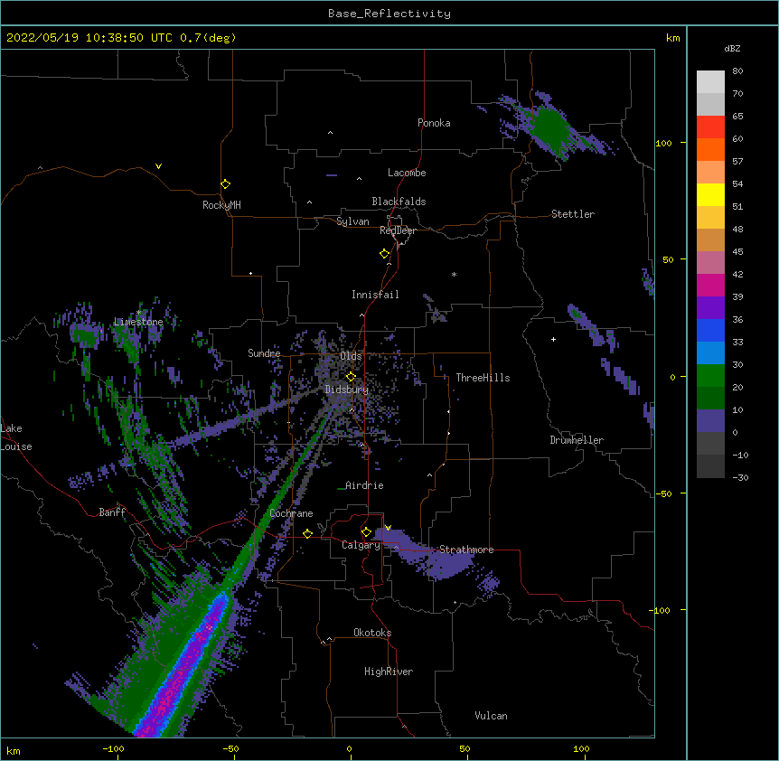Click the Okotoks label

tap(372, 633)
